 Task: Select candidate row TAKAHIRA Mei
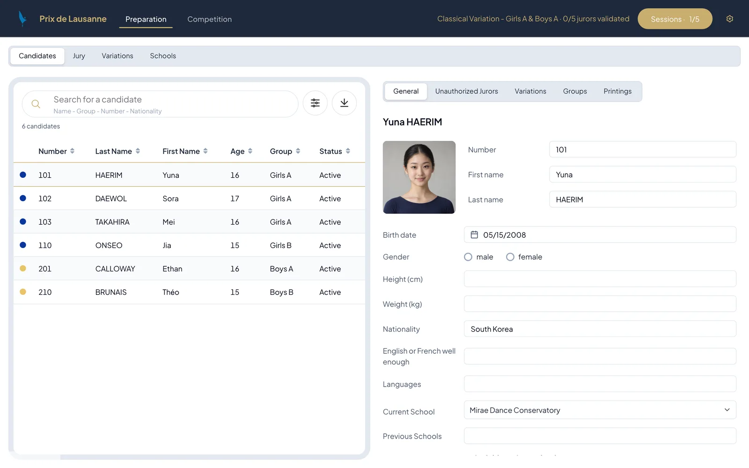tap(189, 222)
